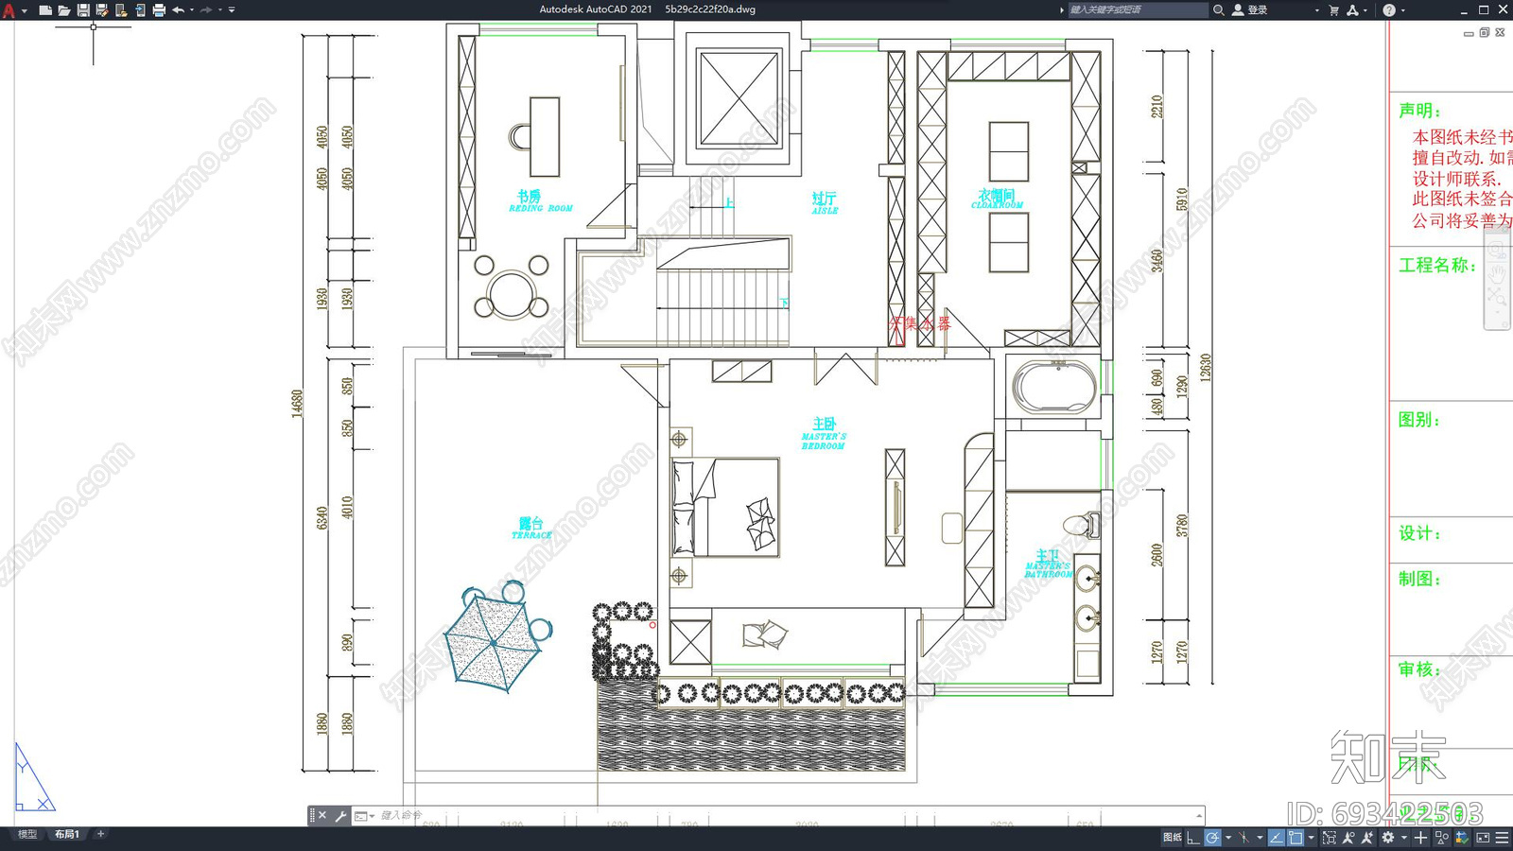
Task: Expand the application menu arrow beside logo
Action: pos(25,9)
